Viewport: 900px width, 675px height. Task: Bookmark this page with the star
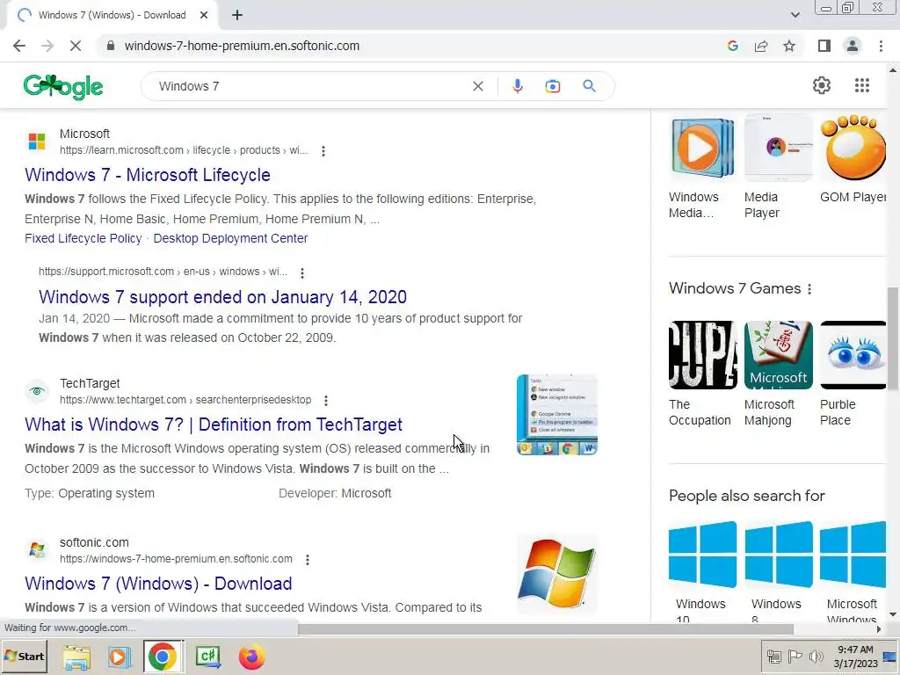click(x=789, y=46)
